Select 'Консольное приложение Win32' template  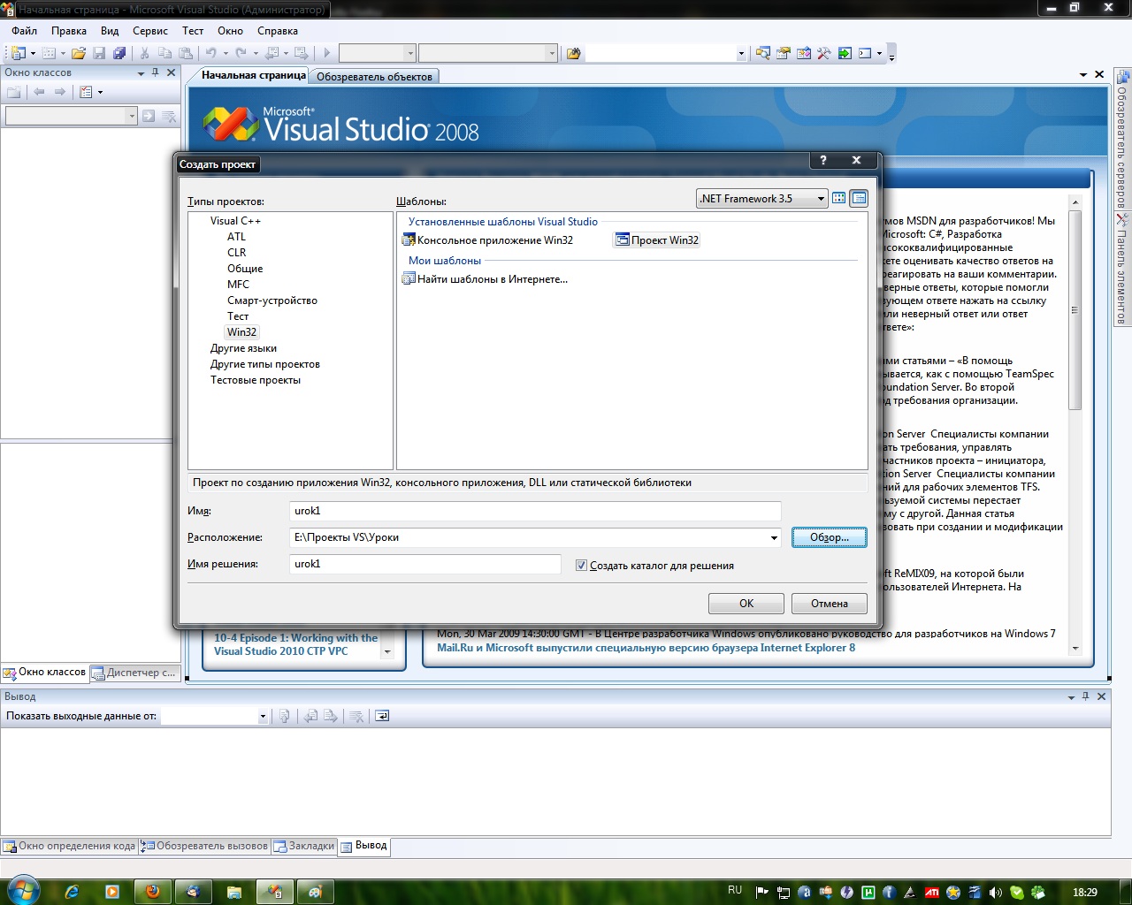pyautogui.click(x=487, y=240)
